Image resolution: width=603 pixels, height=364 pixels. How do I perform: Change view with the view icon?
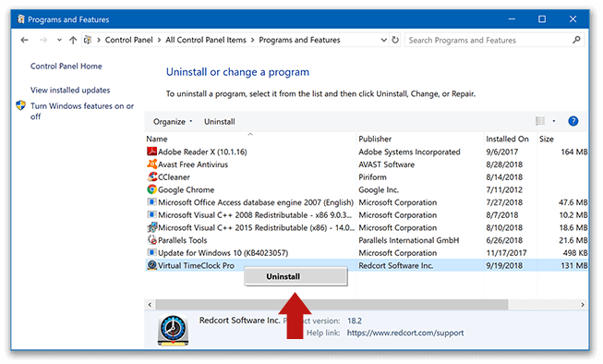coord(540,121)
